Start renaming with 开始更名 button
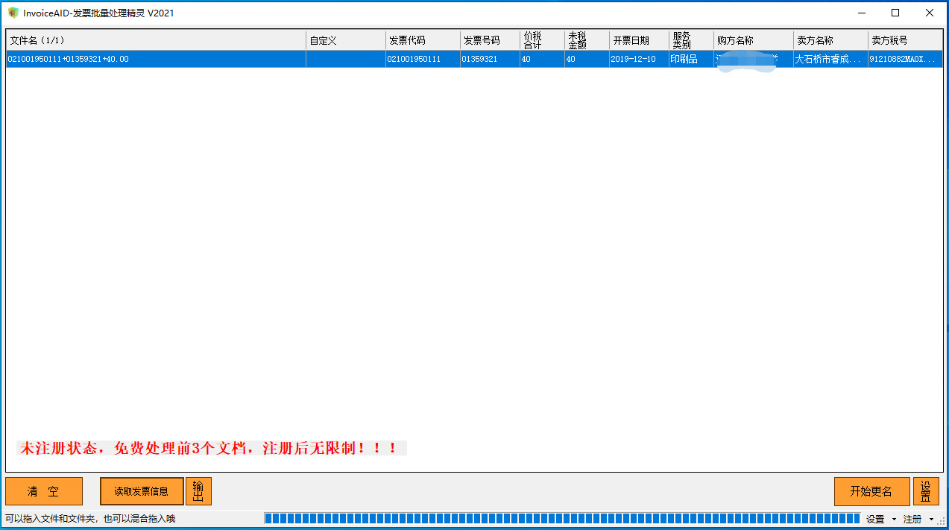The height and width of the screenshot is (530, 949). click(x=871, y=491)
